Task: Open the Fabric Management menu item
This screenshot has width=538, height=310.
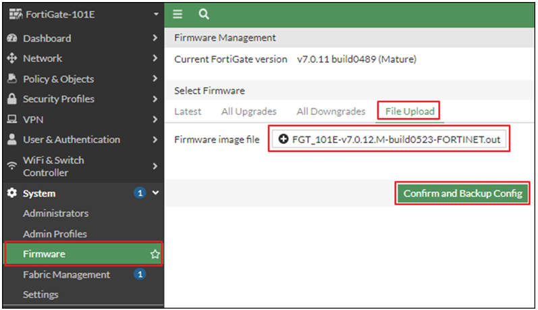Action: pyautogui.click(x=67, y=274)
